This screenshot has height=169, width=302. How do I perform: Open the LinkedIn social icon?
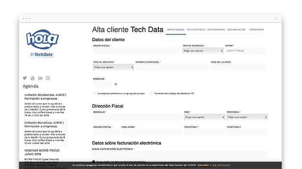(x=40, y=78)
